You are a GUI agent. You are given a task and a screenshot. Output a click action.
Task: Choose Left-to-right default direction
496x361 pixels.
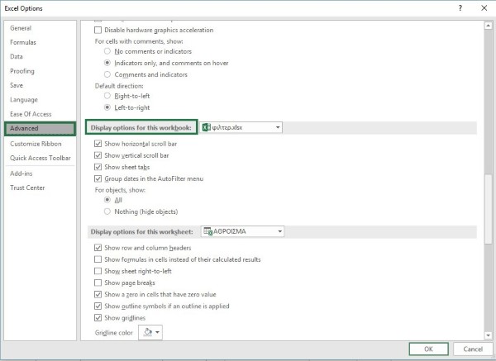point(107,107)
